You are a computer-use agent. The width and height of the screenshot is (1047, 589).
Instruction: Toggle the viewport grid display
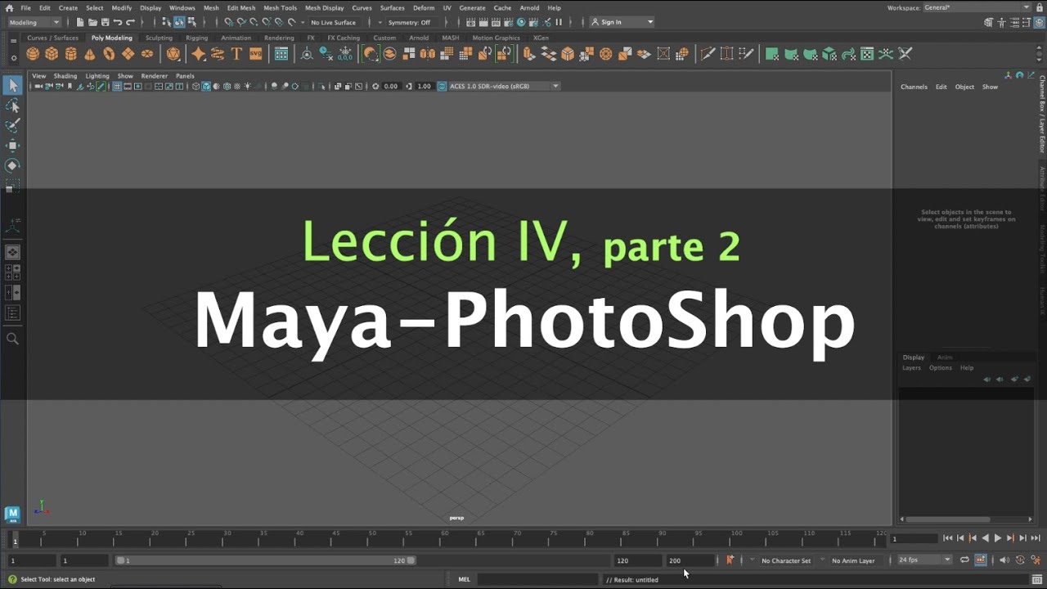coord(117,86)
